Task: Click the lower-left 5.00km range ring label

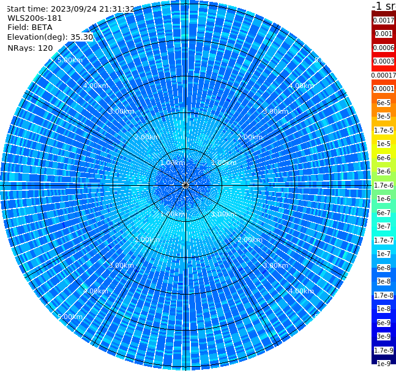Action: (x=70, y=317)
